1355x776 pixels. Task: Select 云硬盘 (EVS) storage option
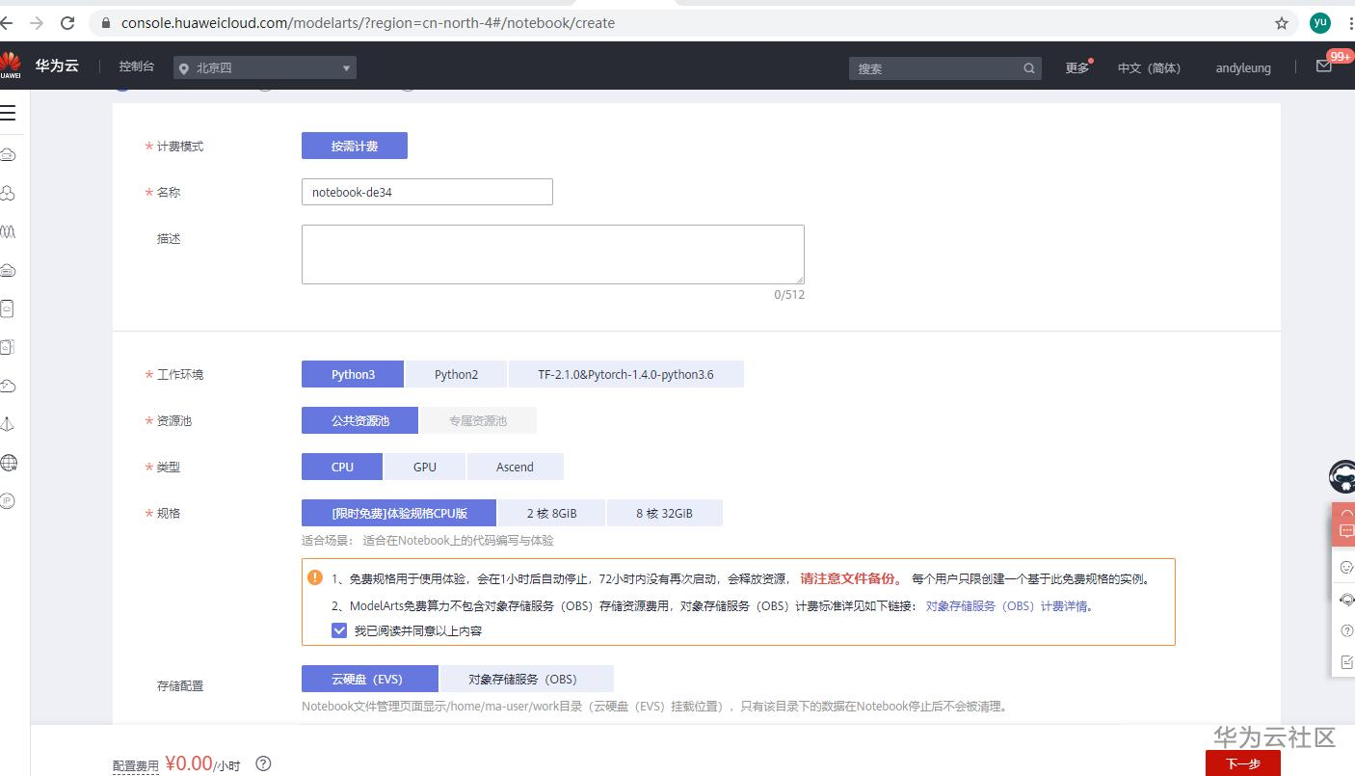click(370, 679)
